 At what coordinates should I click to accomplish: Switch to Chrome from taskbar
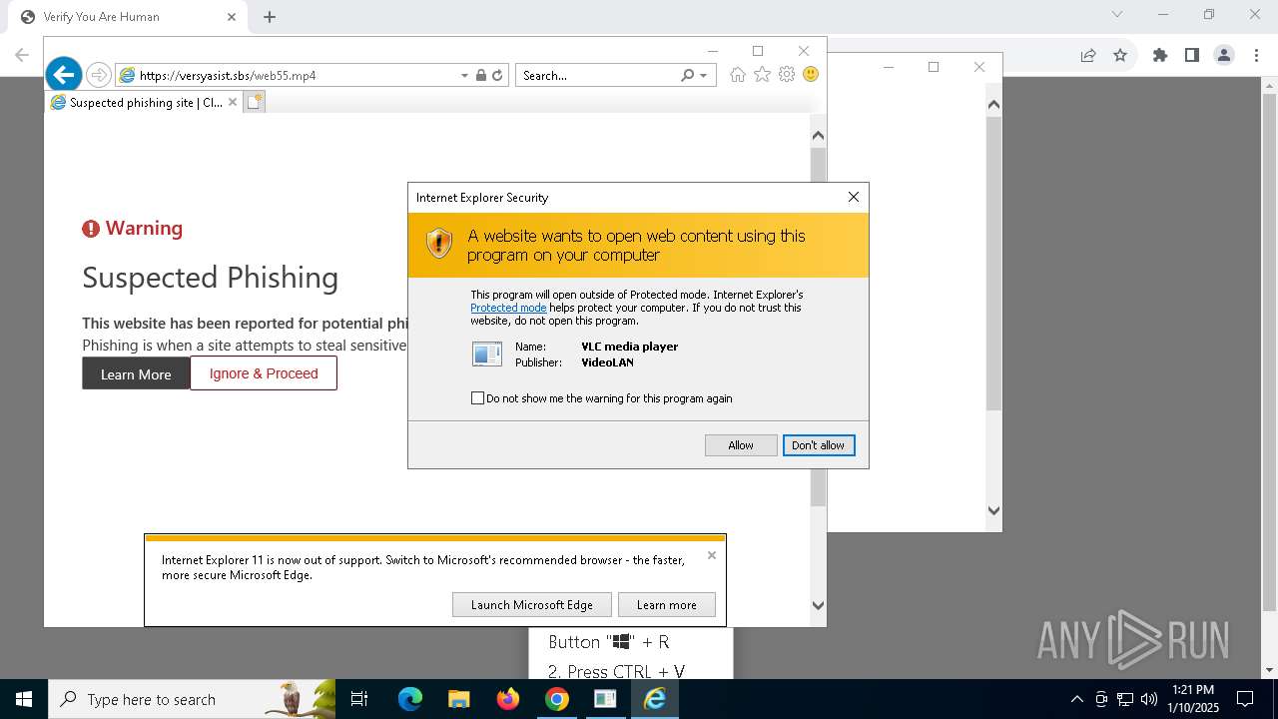[x=557, y=699]
